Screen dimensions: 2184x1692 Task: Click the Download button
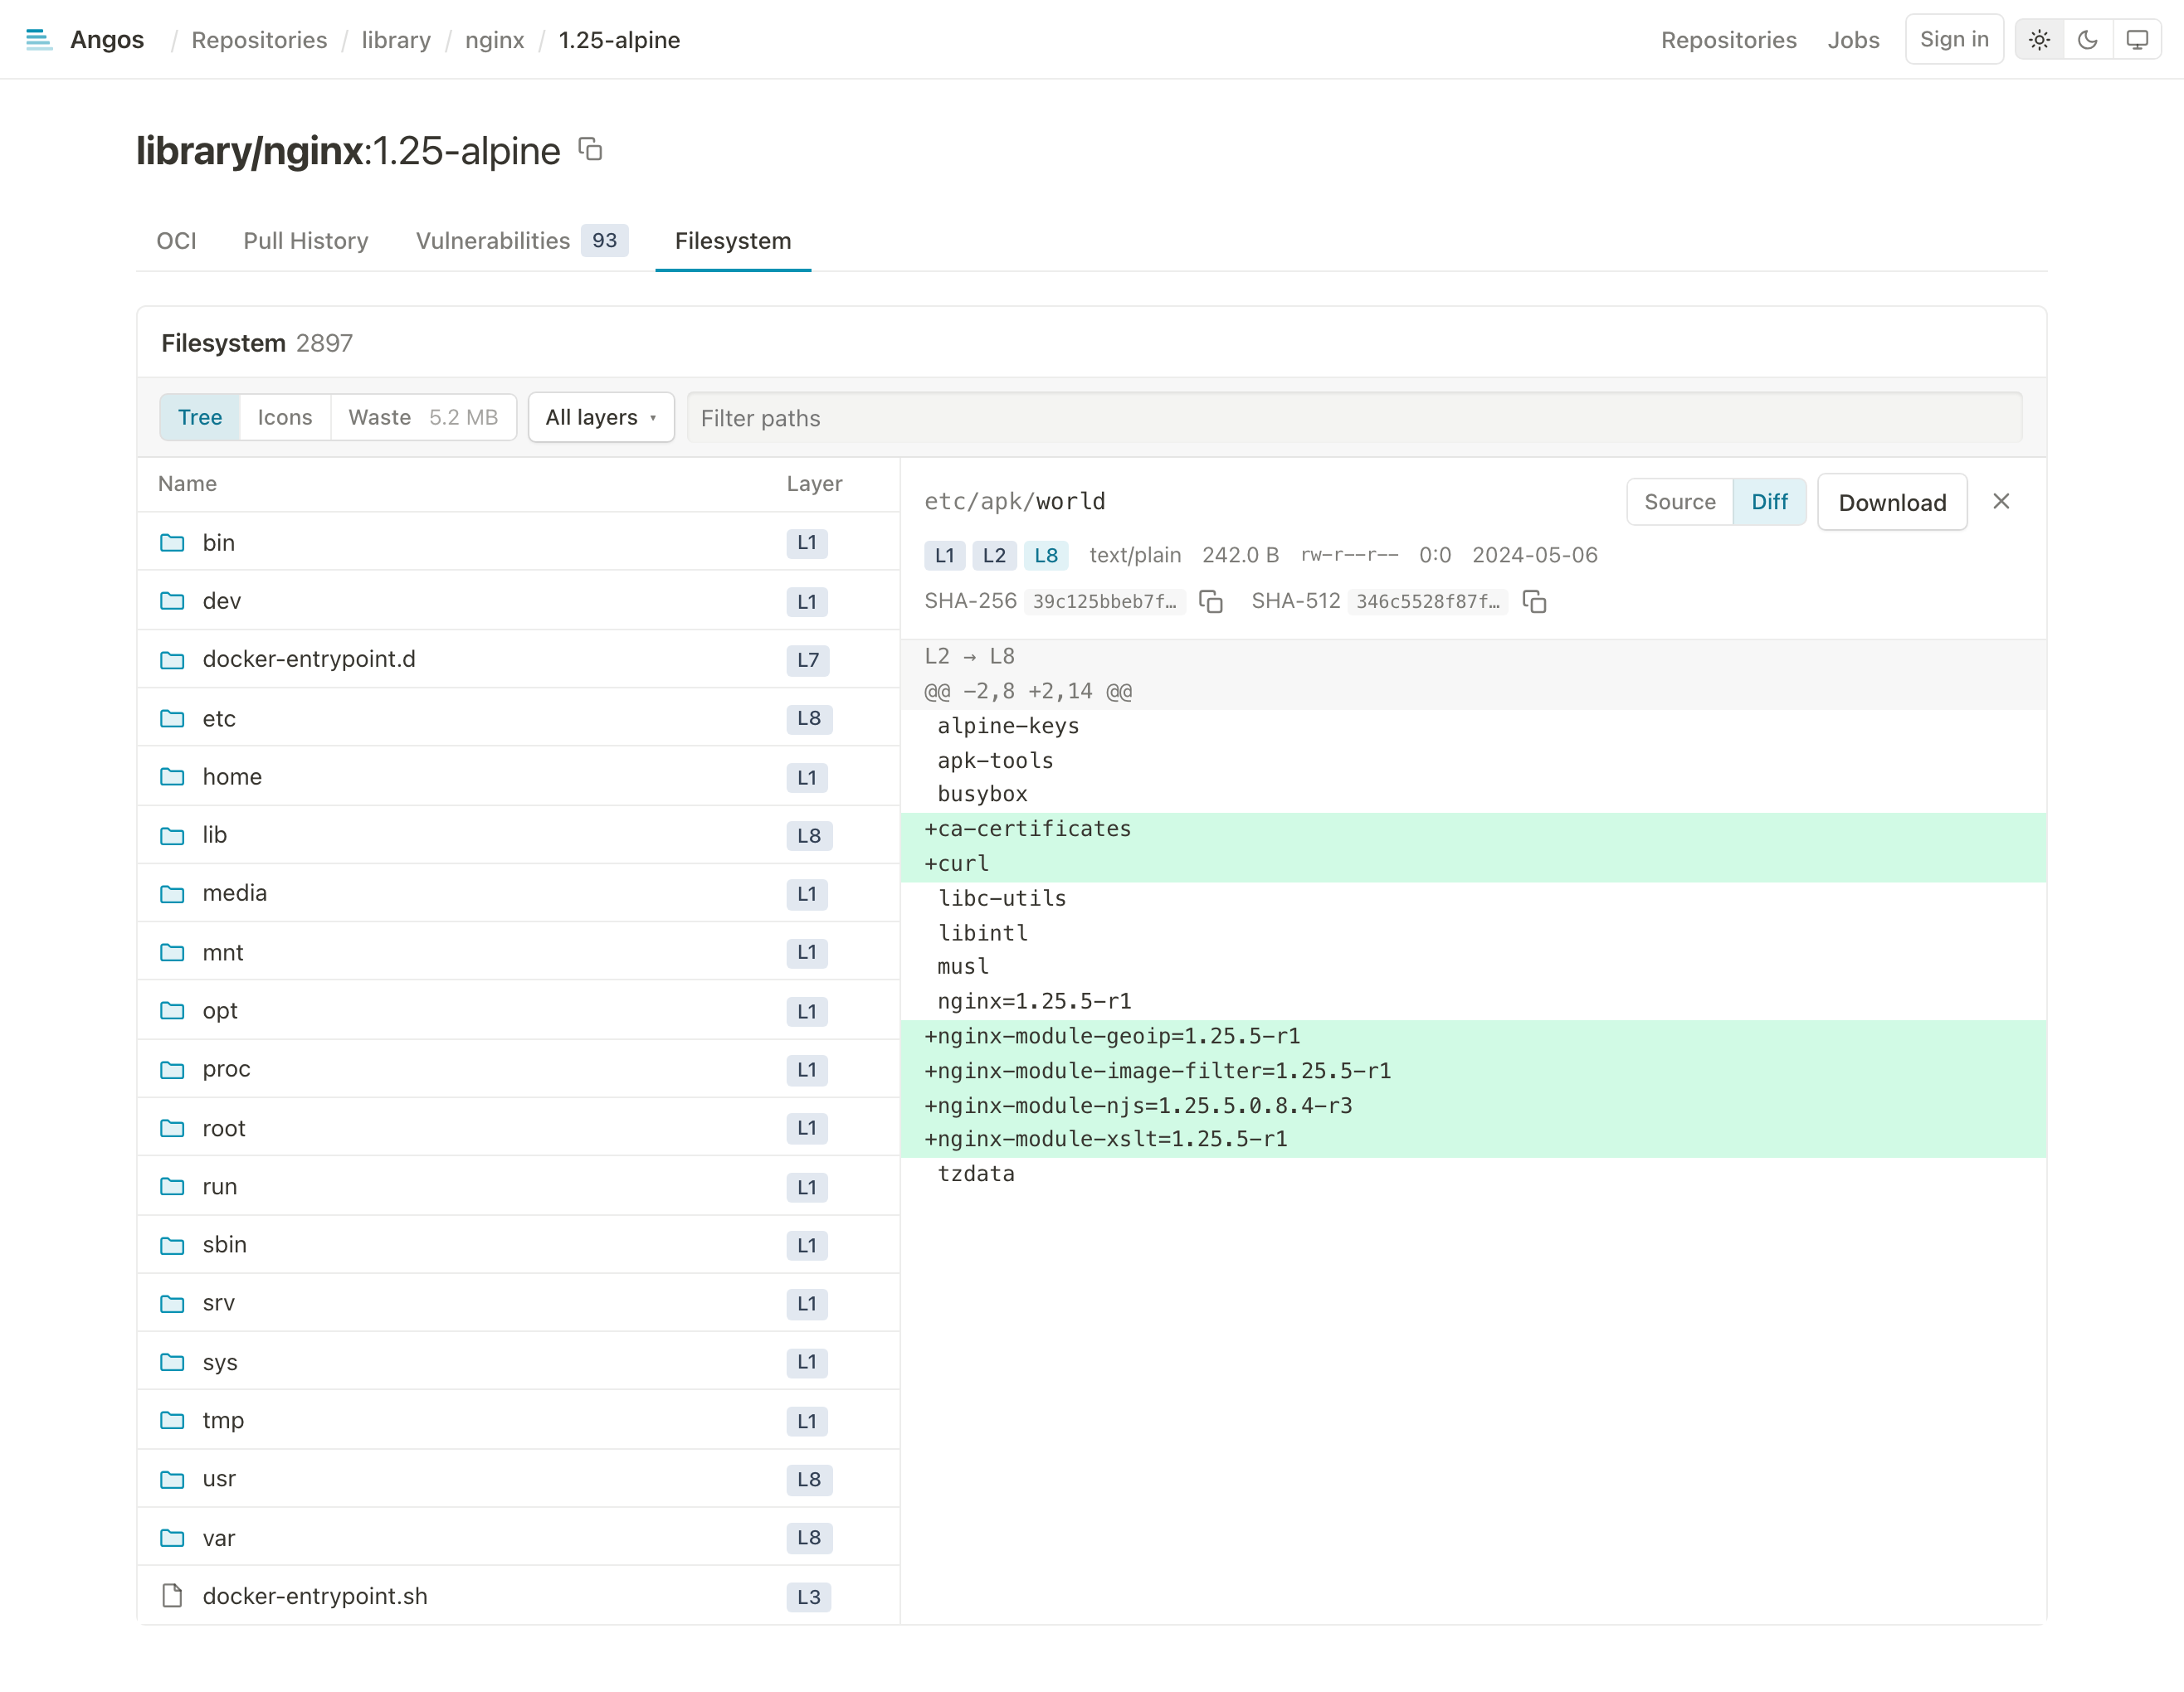click(x=1892, y=502)
